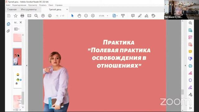Select the top pale pink thumbnail
The height and width of the screenshot is (112, 199).
click(x=17, y=38)
